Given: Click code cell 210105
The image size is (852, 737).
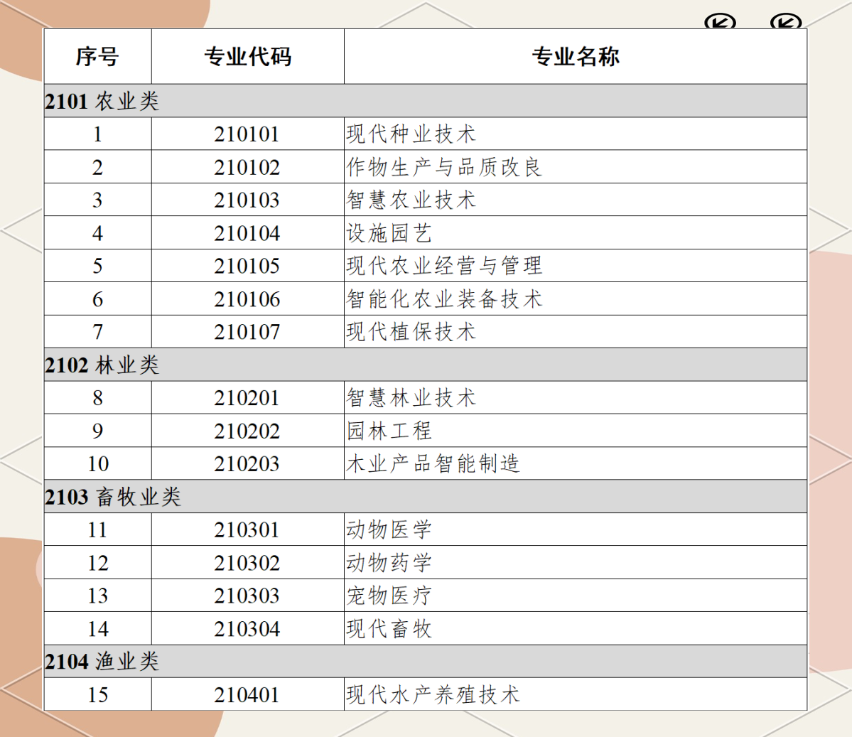Looking at the screenshot, I should (x=247, y=266).
